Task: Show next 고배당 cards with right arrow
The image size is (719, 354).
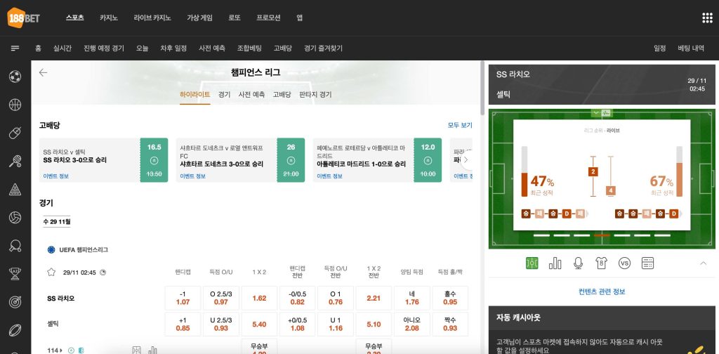Action: click(x=466, y=160)
